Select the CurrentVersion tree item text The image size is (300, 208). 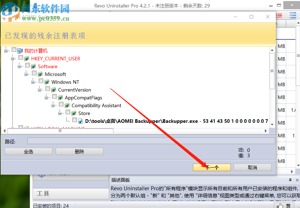click(x=74, y=90)
